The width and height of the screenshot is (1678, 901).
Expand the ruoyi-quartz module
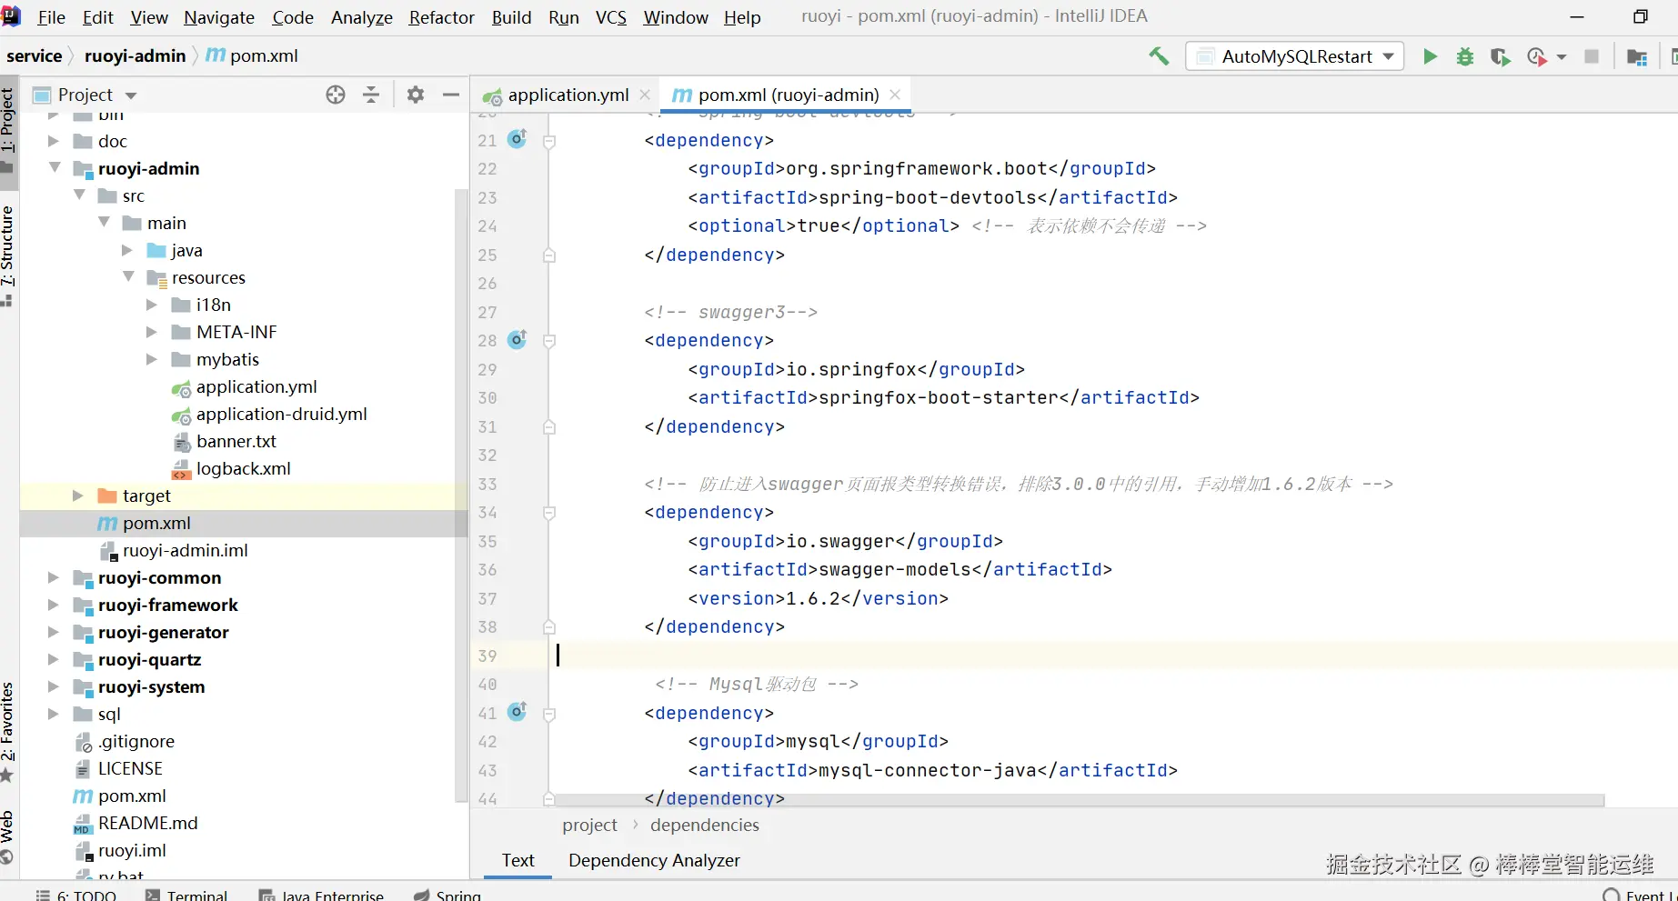pyautogui.click(x=54, y=659)
